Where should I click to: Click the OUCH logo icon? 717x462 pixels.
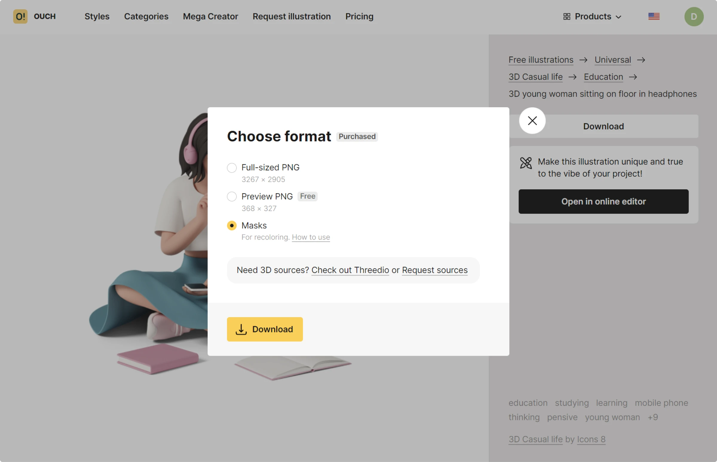[x=19, y=16]
